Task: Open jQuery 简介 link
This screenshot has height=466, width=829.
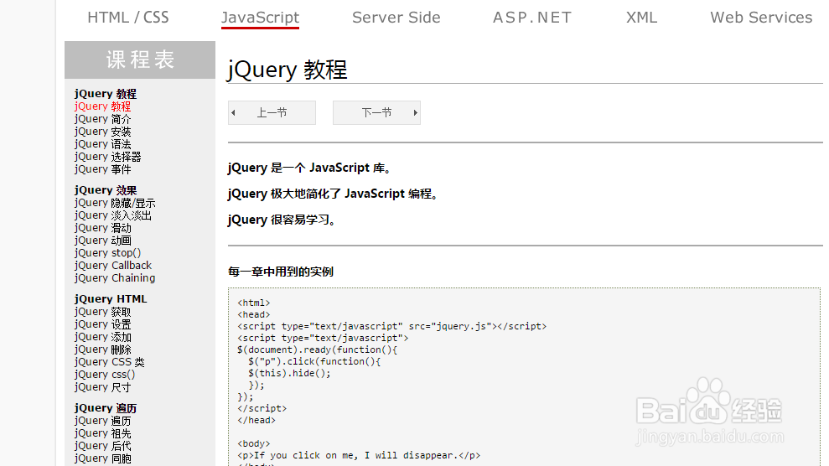Action: click(102, 119)
